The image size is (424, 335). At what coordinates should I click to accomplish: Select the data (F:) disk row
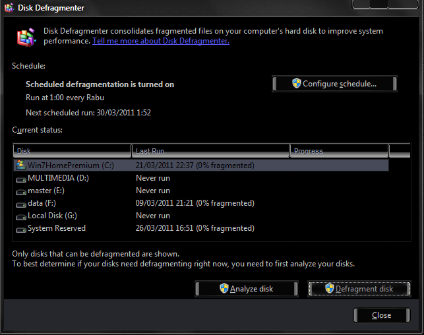pyautogui.click(x=201, y=203)
